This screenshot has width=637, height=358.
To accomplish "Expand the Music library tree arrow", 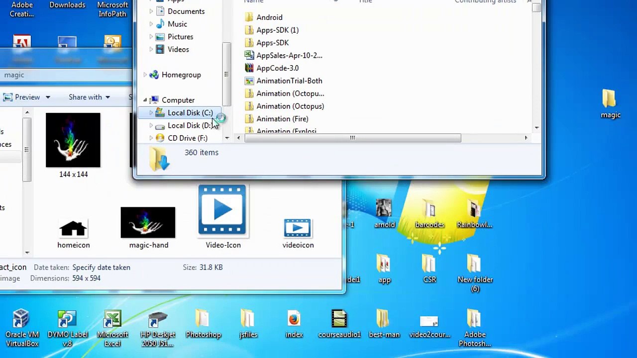I will pyautogui.click(x=151, y=24).
